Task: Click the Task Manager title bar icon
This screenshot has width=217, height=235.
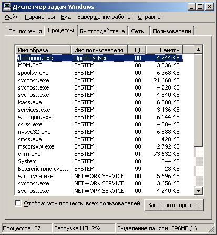Action: coord(7,7)
